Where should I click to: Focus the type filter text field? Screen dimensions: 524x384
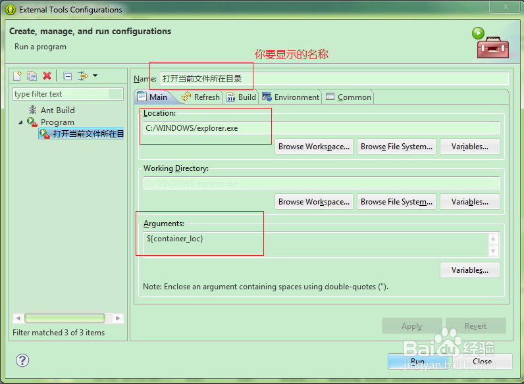[68, 94]
